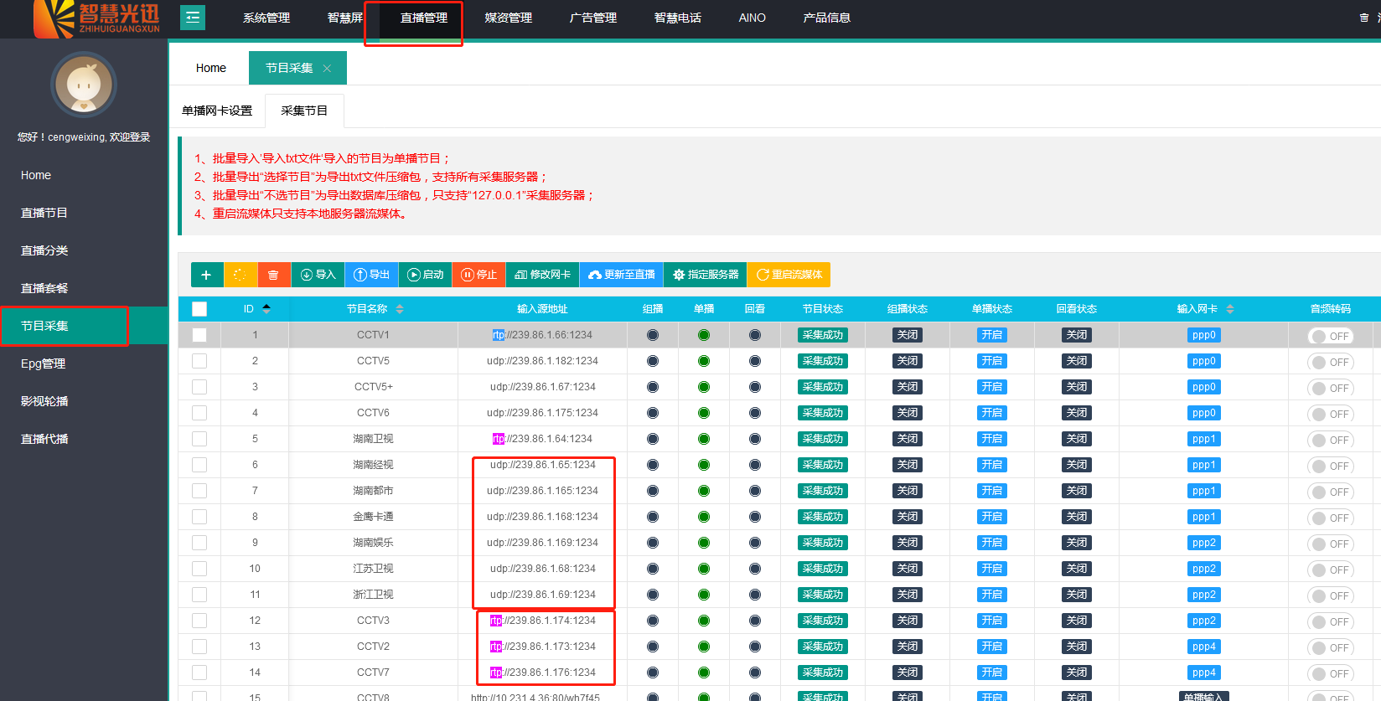Click the red trash delete button
This screenshot has height=701, width=1381.
[x=273, y=275]
